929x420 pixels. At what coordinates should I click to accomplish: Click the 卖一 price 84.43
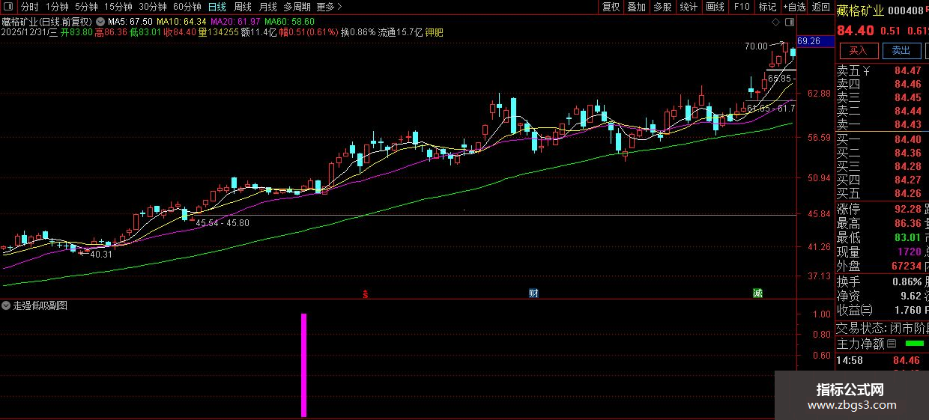(908, 124)
